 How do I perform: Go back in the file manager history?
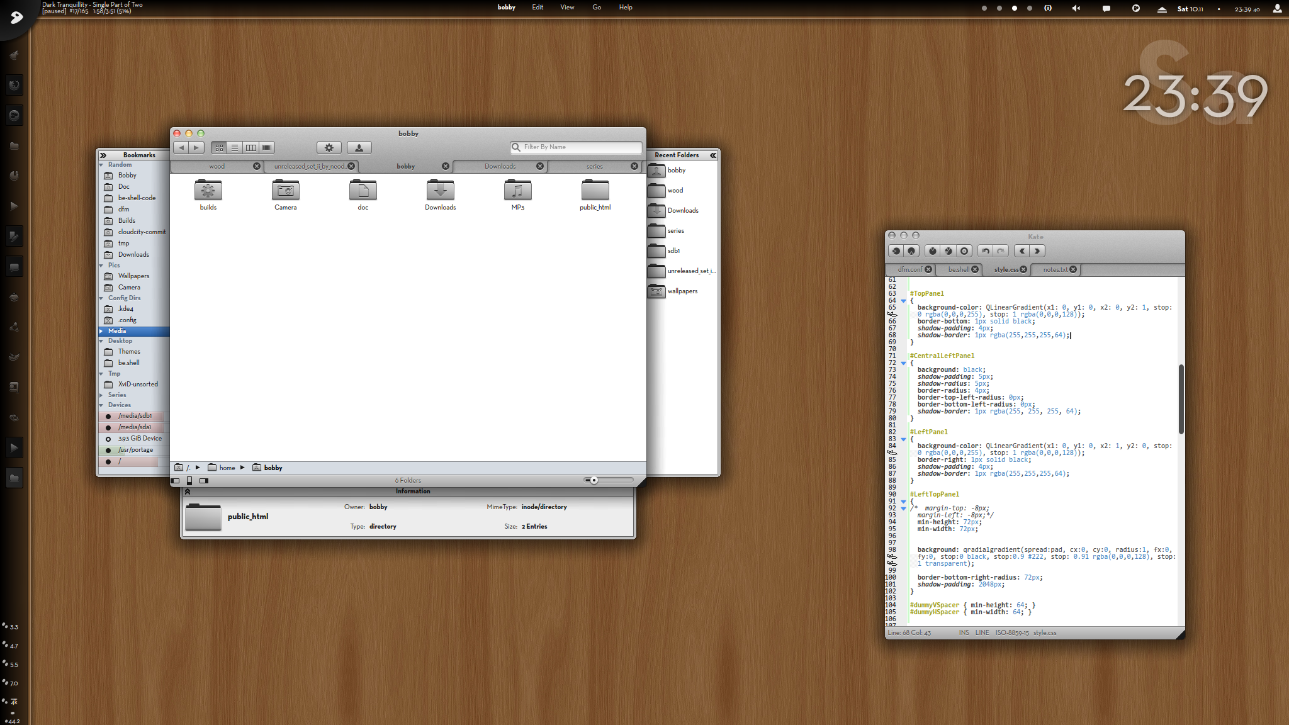click(181, 147)
